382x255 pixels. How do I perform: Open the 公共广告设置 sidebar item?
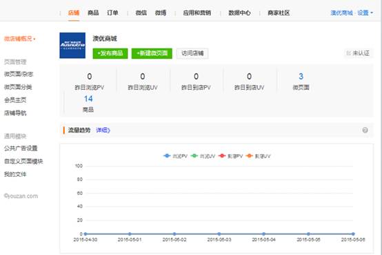point(21,148)
